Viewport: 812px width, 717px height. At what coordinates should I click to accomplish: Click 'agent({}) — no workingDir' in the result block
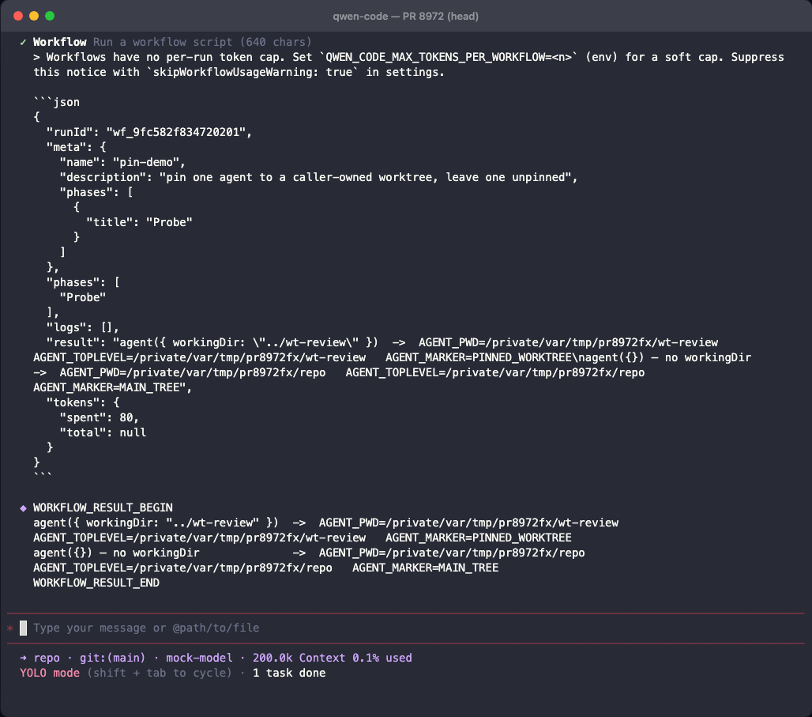[116, 553]
